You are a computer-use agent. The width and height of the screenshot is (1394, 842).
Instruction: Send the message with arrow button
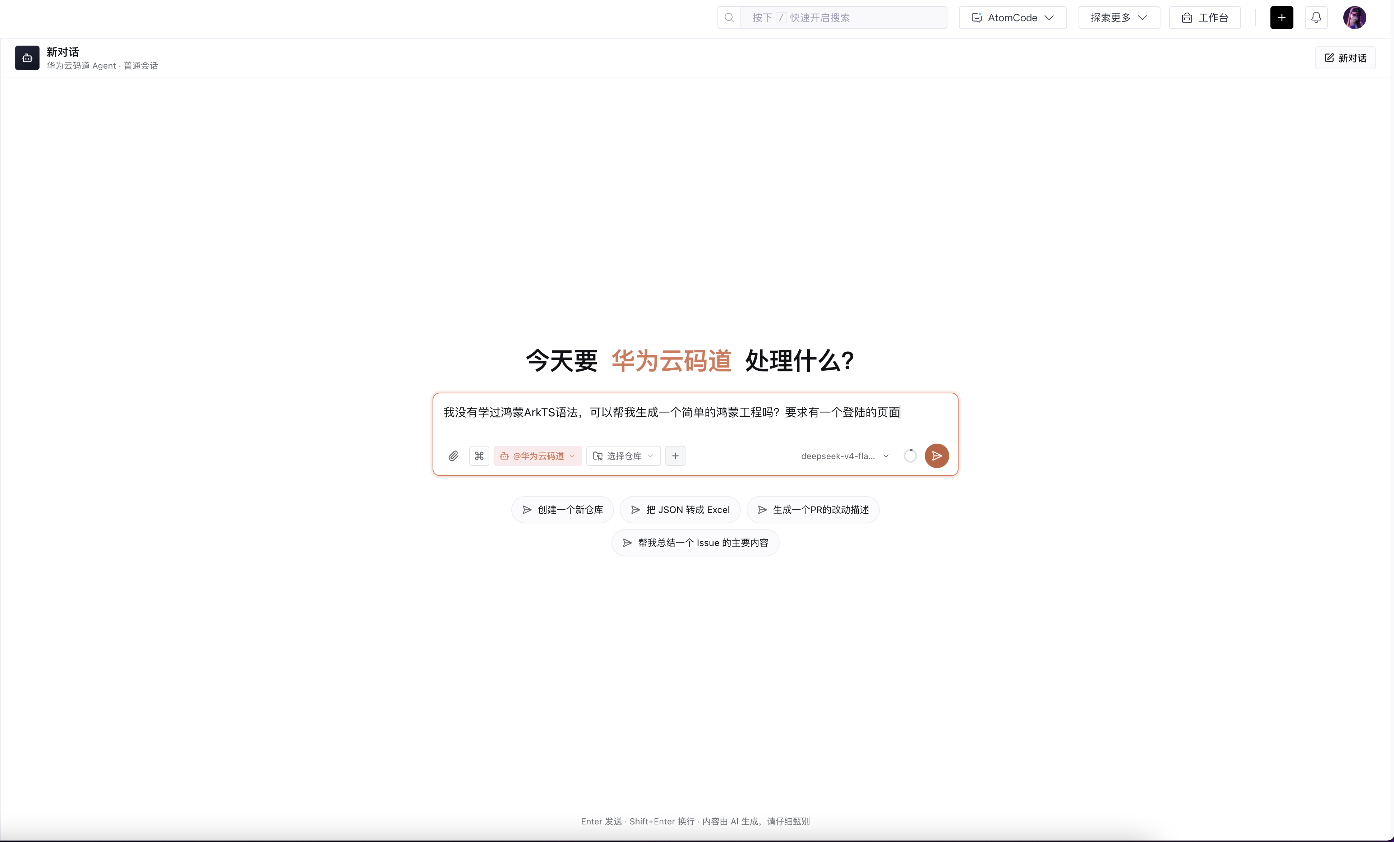click(x=937, y=456)
